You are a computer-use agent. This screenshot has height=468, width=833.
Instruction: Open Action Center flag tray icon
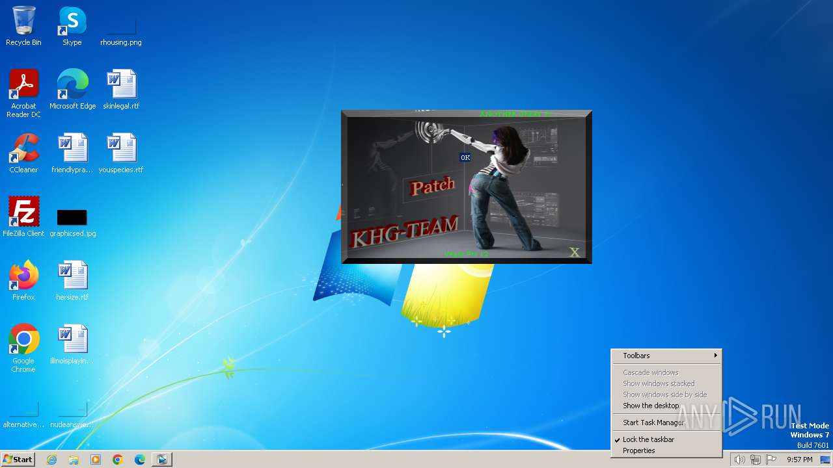[771, 460]
